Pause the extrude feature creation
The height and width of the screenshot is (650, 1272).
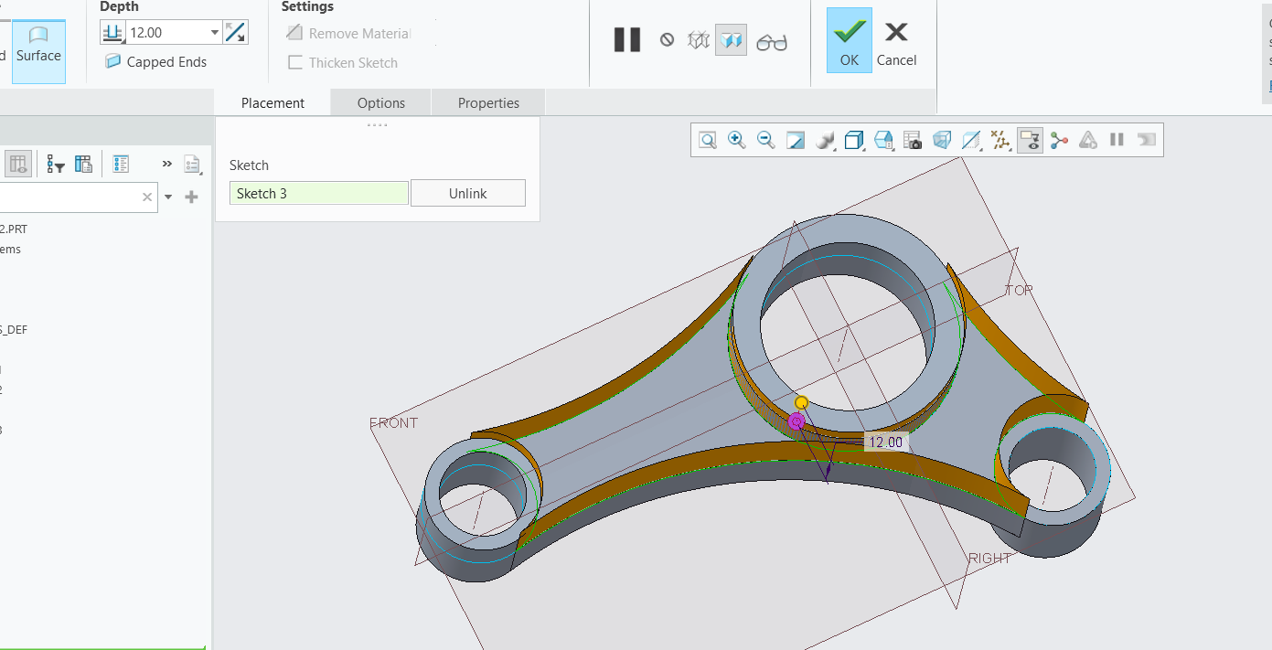[x=627, y=39]
